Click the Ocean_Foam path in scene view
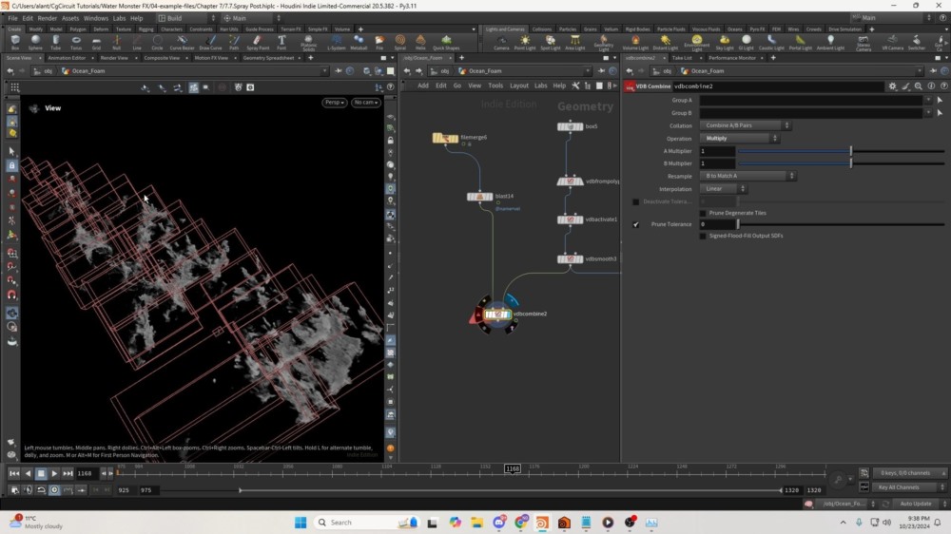The height and width of the screenshot is (534, 951). point(88,71)
